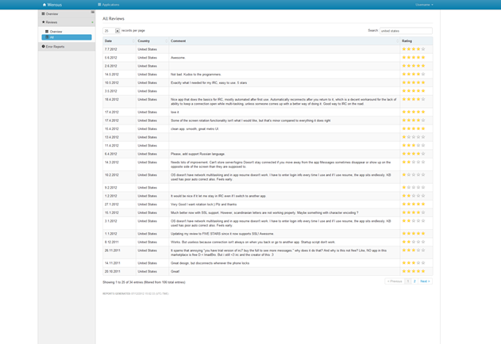Go to the Next page of reviews

point(425,281)
